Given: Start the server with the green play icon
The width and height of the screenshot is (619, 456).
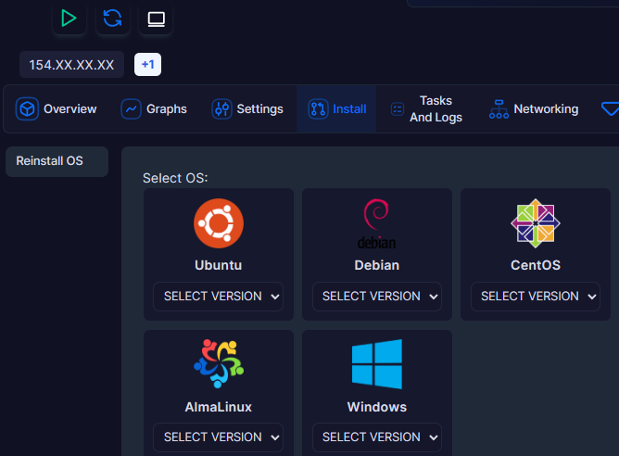Looking at the screenshot, I should [69, 19].
